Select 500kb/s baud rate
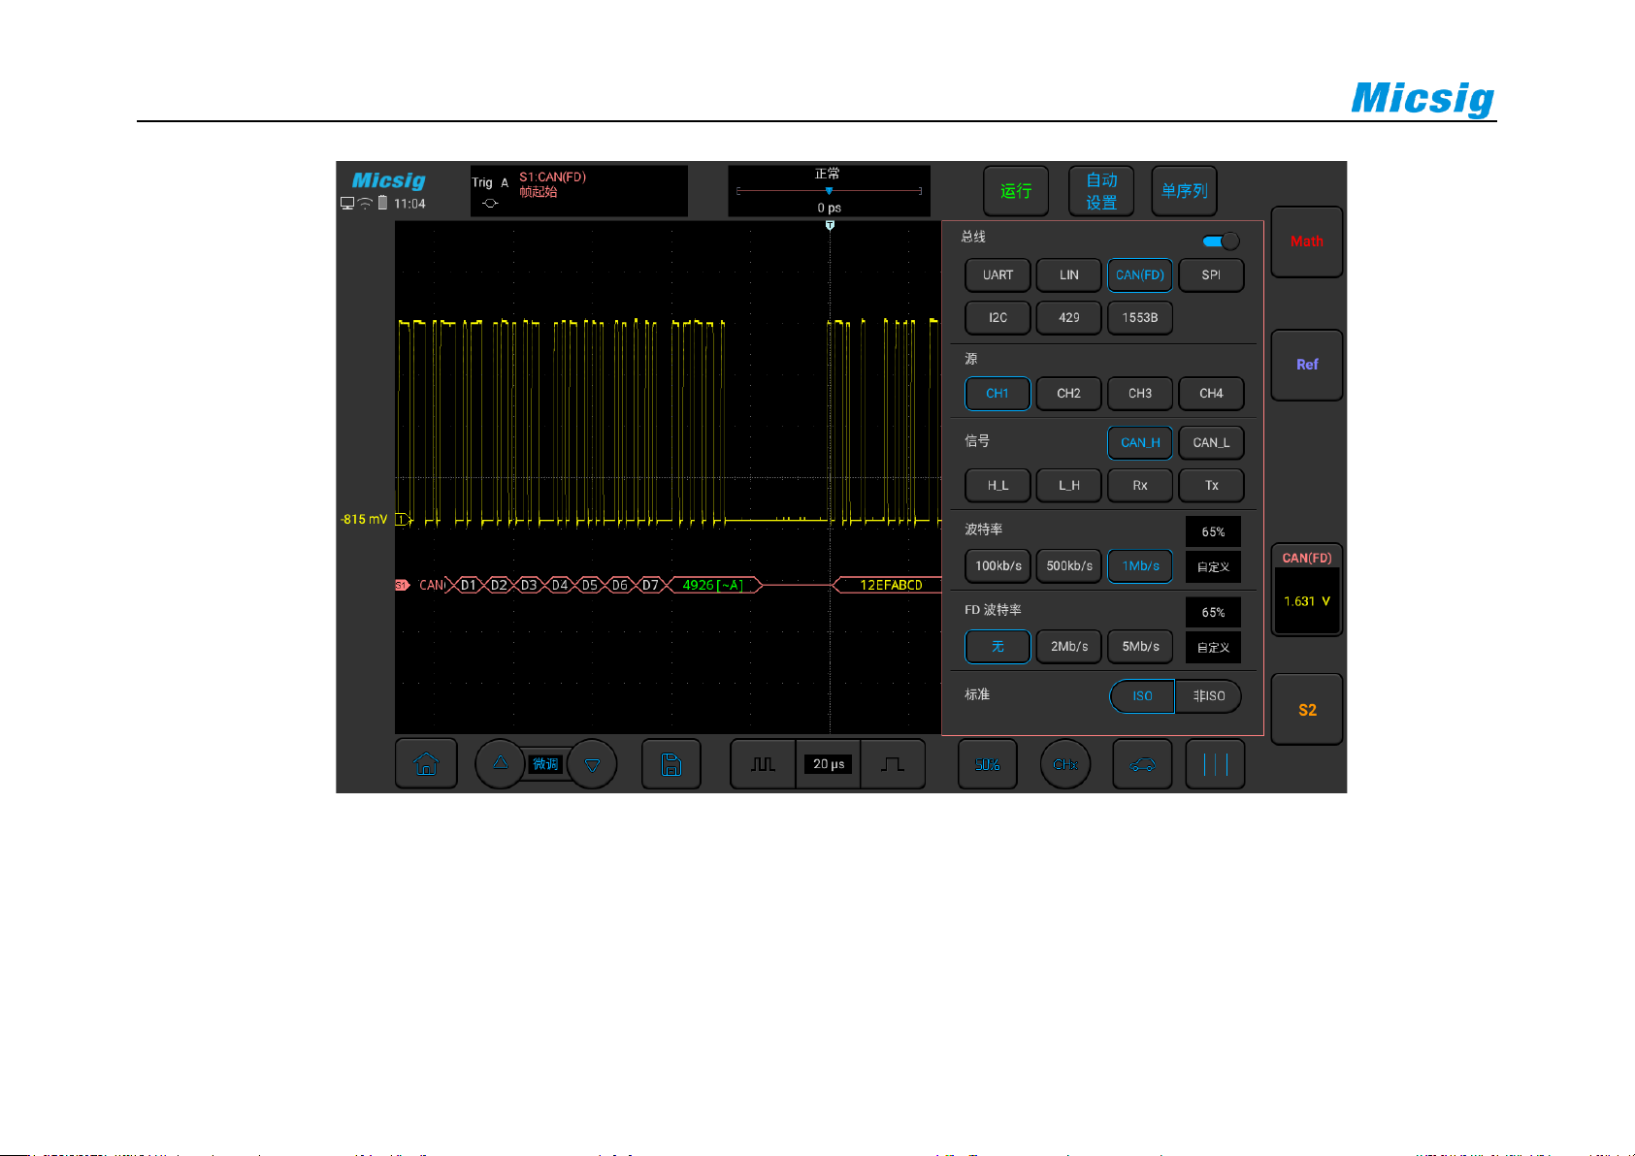This screenshot has width=1635, height=1156. (x=1068, y=566)
